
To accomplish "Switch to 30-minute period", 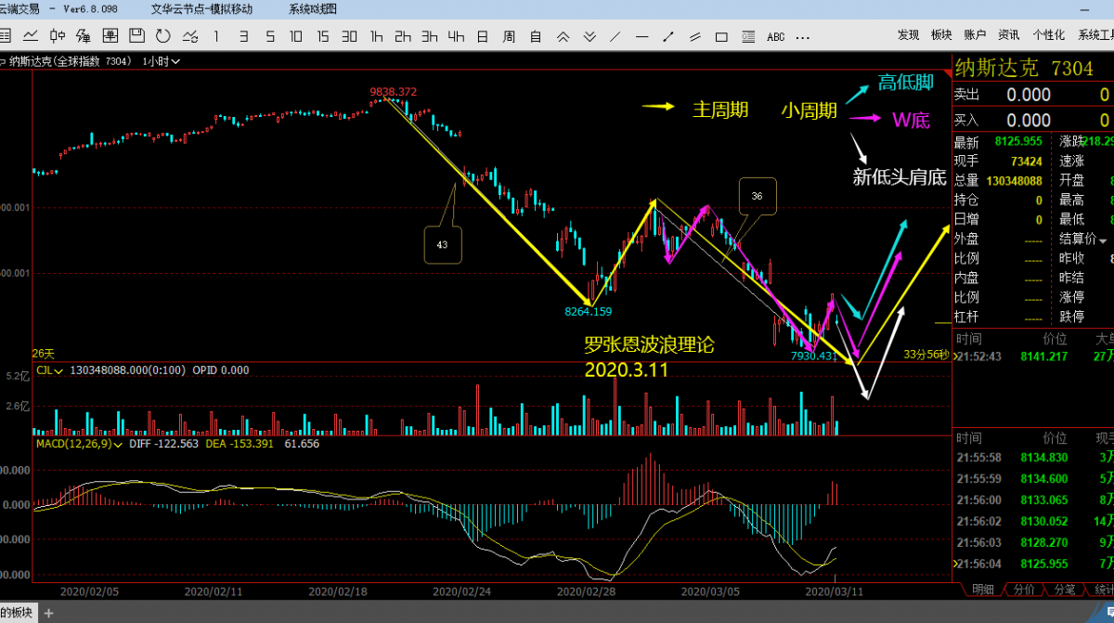I will tap(350, 36).
